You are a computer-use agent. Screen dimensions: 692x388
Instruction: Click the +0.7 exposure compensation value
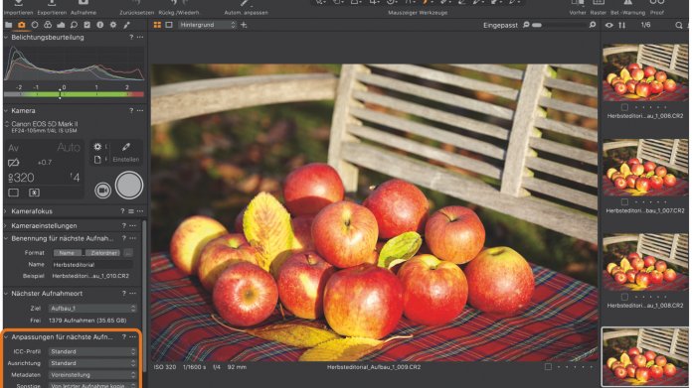point(45,163)
